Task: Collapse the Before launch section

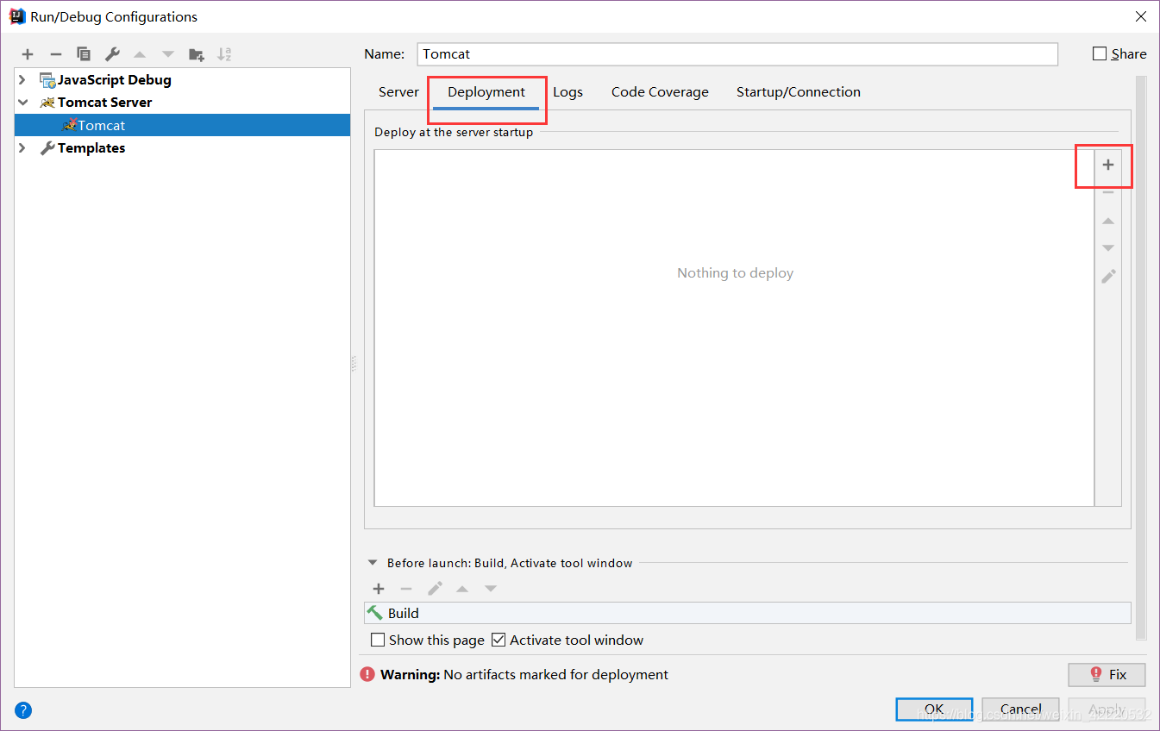Action: (373, 563)
